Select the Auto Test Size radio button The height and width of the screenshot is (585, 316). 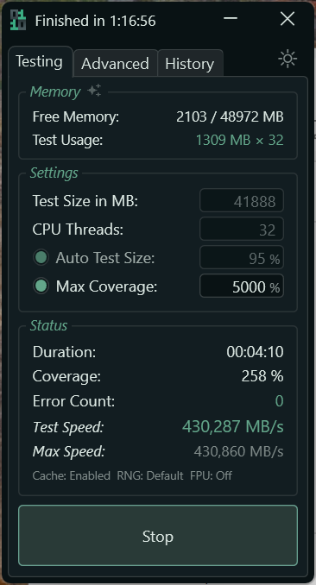pos(41,257)
